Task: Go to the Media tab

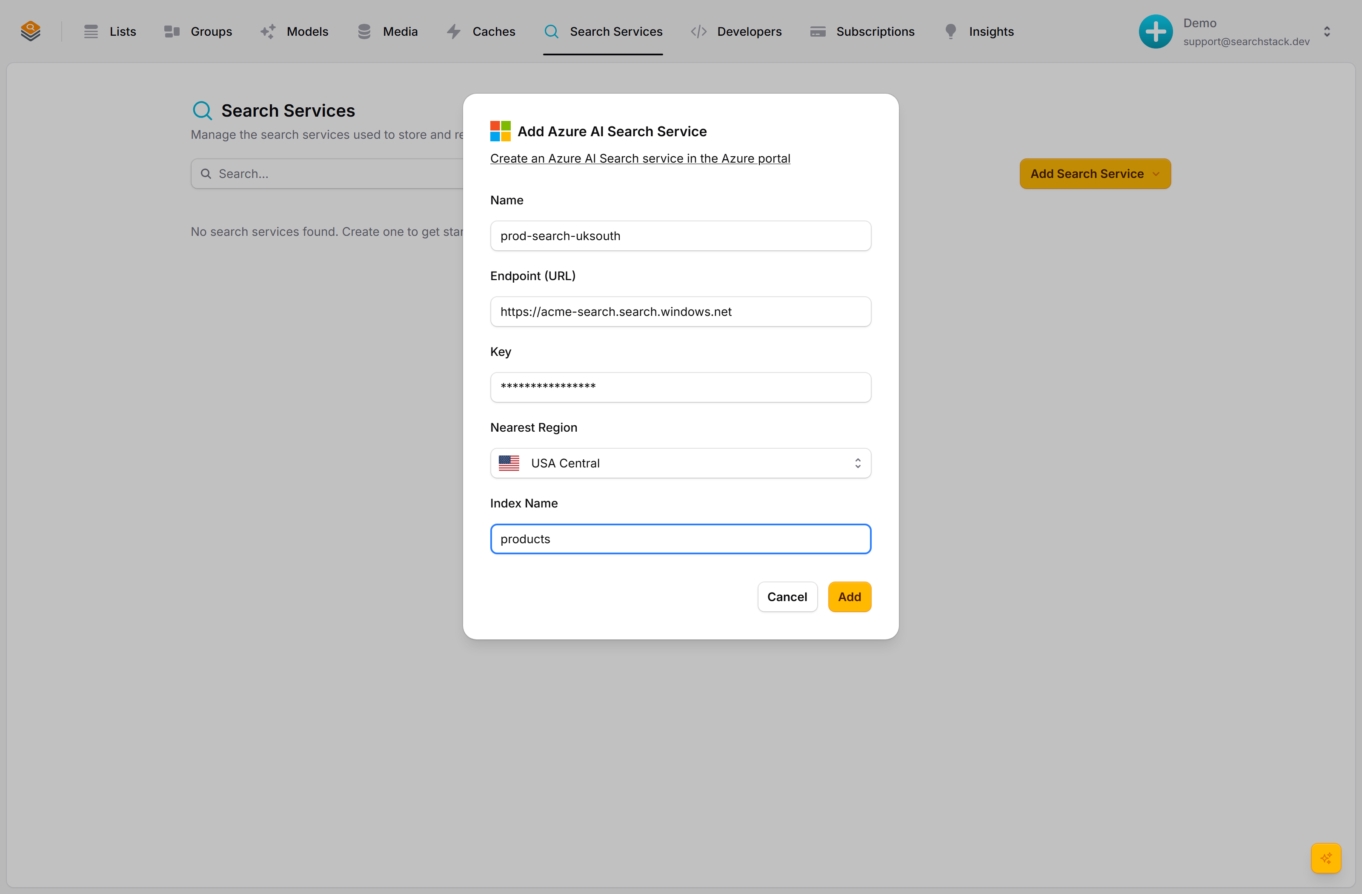Action: click(387, 32)
